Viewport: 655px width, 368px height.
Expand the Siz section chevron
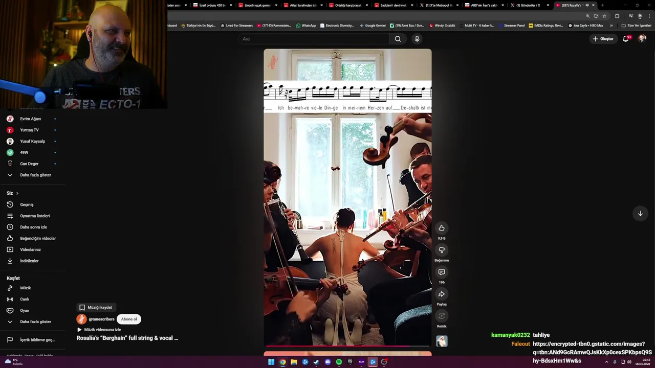pyautogui.click(x=17, y=193)
